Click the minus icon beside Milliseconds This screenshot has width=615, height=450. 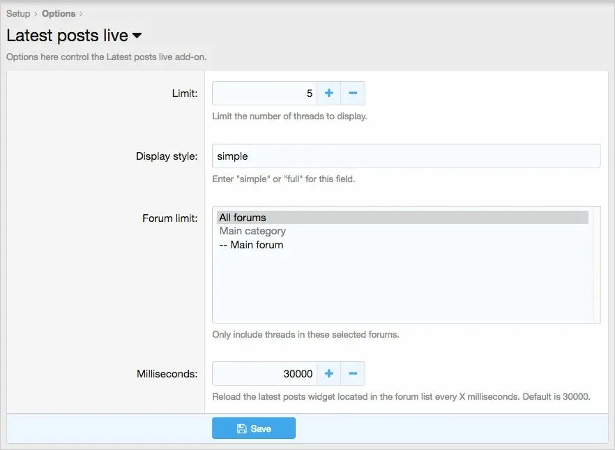click(x=353, y=374)
